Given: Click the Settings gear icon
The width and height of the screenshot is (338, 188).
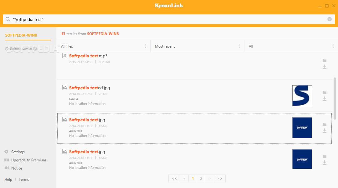Looking at the screenshot, I should pos(7,152).
